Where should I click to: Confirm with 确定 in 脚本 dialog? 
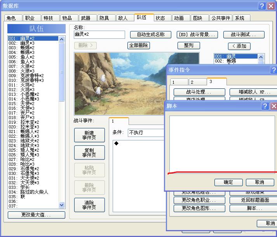pyautogui.click(x=228, y=182)
